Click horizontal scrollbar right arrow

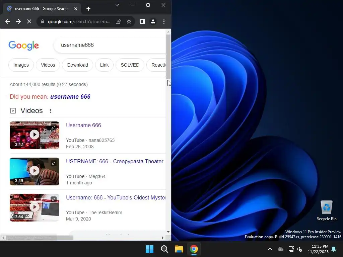point(162,238)
